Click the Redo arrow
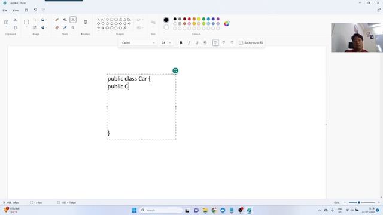Screen dimensions: 383x215 coord(44,10)
